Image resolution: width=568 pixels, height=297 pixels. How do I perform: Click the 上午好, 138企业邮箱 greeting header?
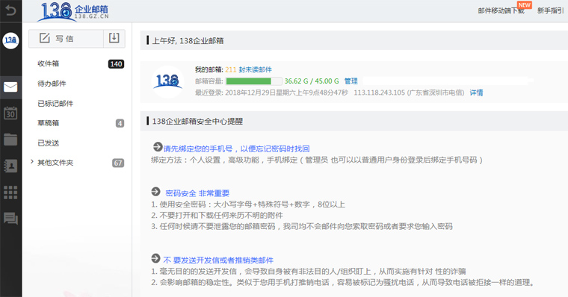(x=188, y=40)
